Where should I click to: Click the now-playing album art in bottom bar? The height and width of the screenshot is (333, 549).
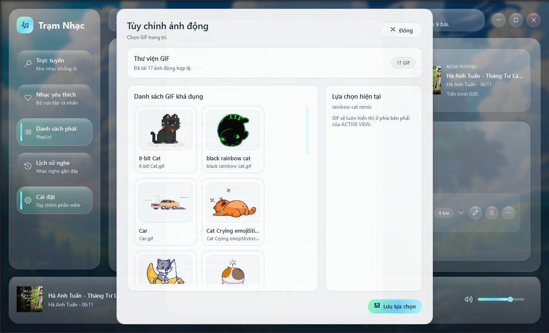pos(30,299)
